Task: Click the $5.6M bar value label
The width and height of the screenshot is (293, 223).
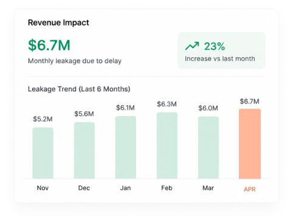Action: point(84,114)
